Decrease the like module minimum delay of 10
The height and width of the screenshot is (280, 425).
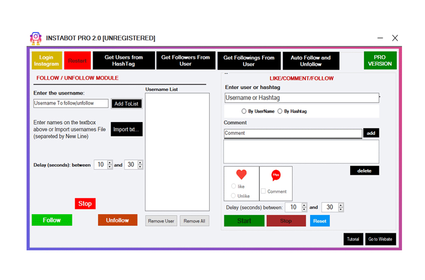[304, 209]
